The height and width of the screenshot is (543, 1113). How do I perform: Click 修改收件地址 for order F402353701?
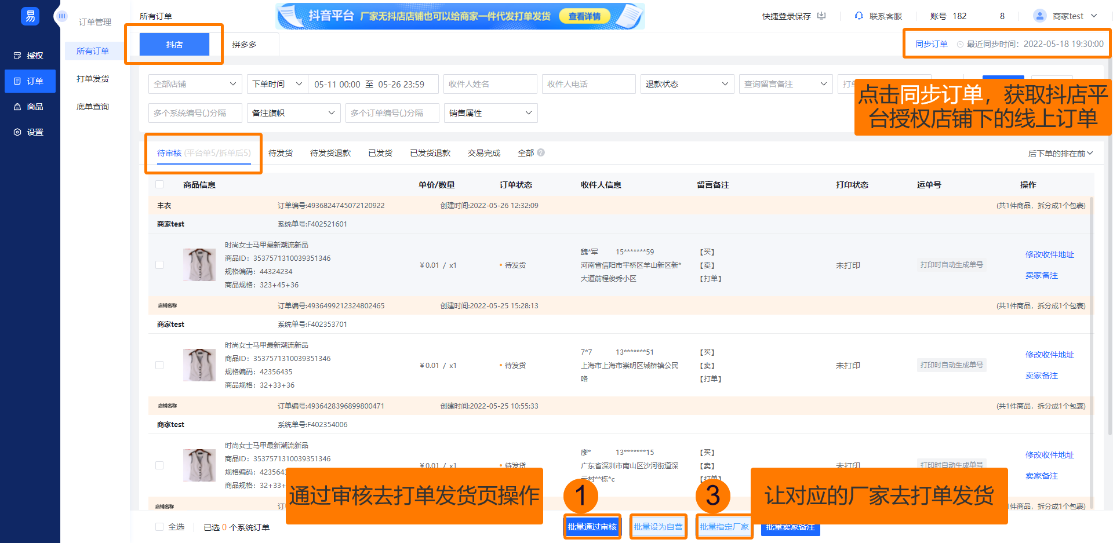(x=1049, y=355)
